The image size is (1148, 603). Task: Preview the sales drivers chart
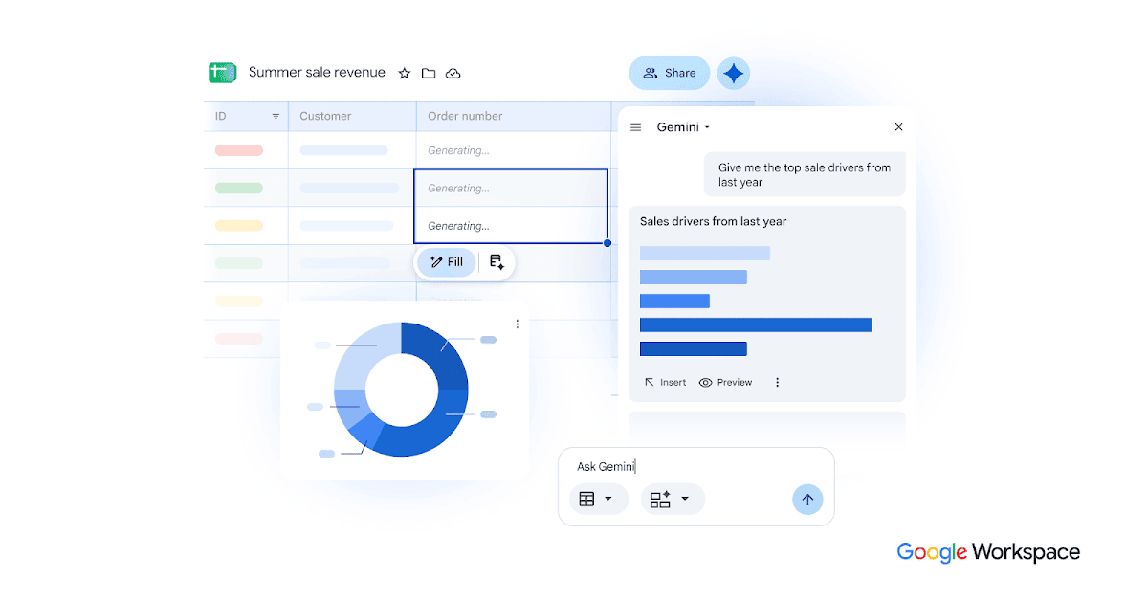[725, 382]
